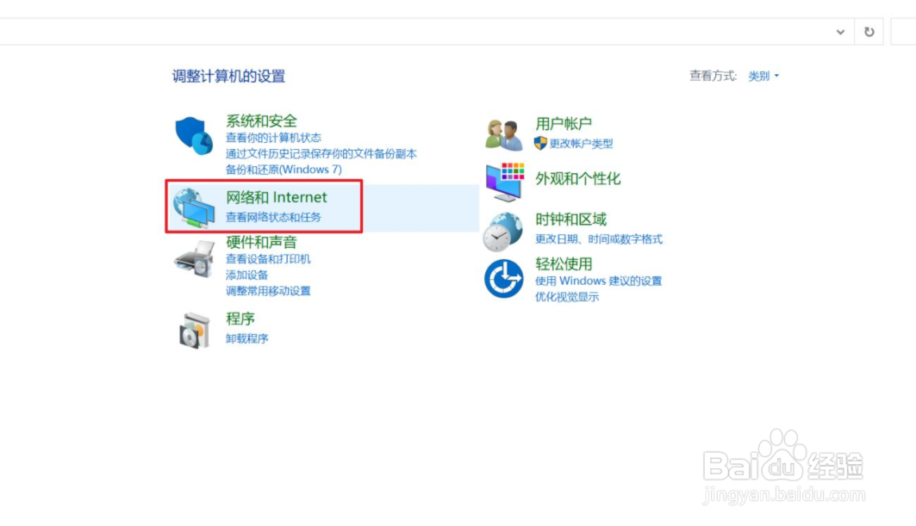Click 使用 Windows 建议的设置 link

pyautogui.click(x=598, y=281)
